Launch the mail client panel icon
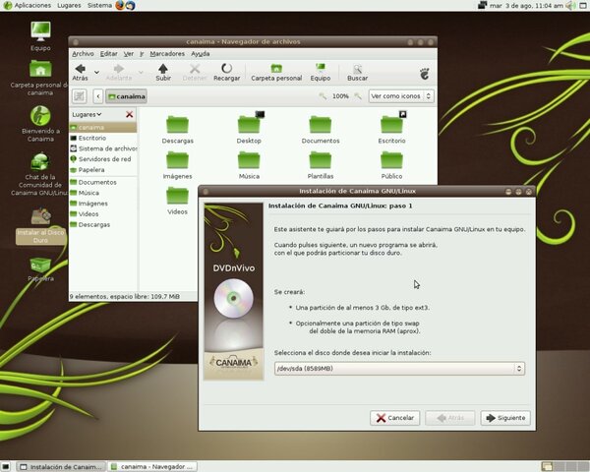This screenshot has width=590, height=472. pos(130,5)
